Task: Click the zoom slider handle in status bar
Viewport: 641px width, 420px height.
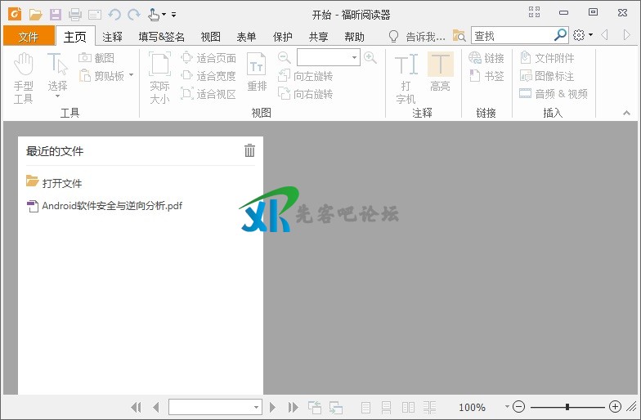Action: point(567,407)
